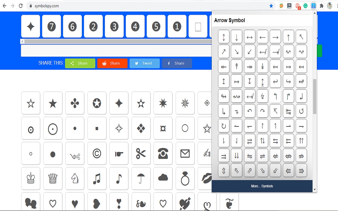This screenshot has height=211, width=338.
Task: Select the diamond ring symbol
Action: coord(185,178)
